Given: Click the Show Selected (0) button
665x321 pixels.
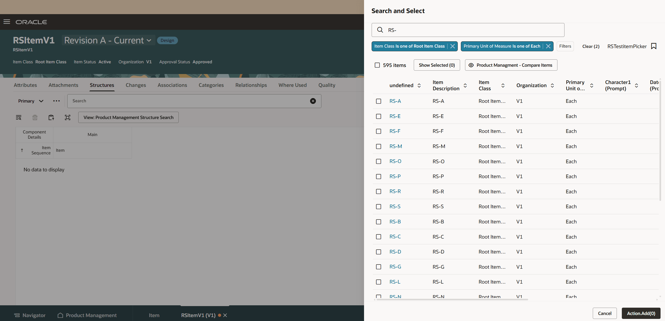Looking at the screenshot, I should (437, 65).
